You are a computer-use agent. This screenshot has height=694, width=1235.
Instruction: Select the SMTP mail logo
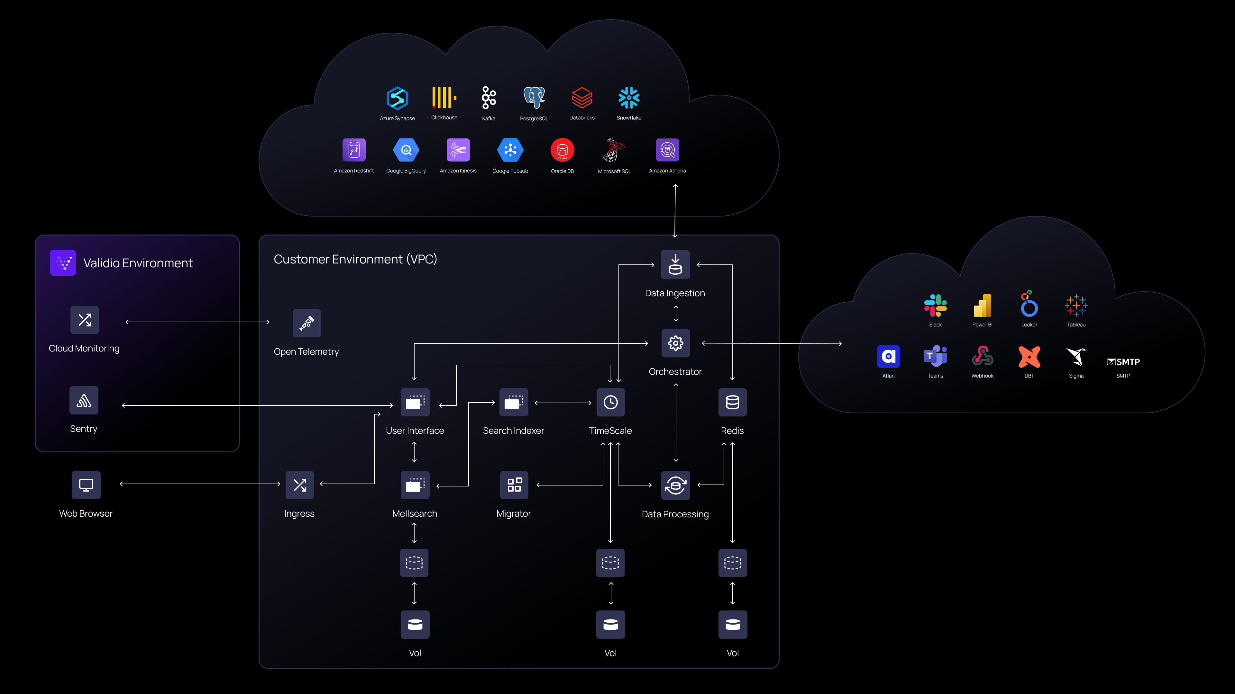(x=1123, y=361)
